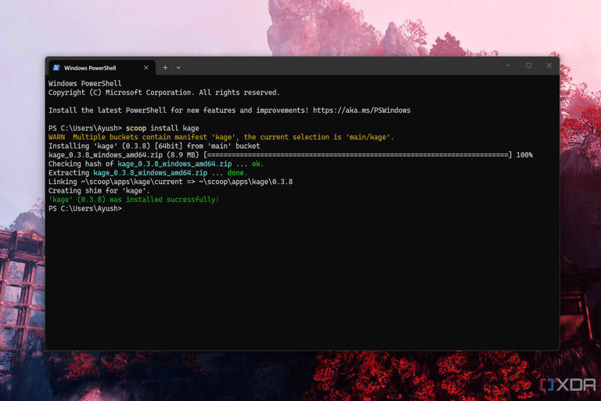The width and height of the screenshot is (601, 401).
Task: Click the PowerShell icon on the tab
Action: (56, 67)
